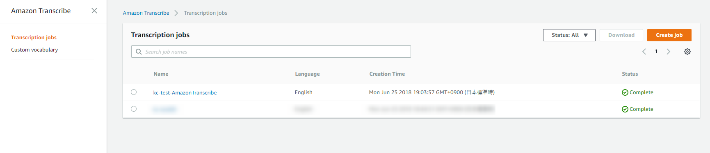Open Amazon Transcribe breadcrumb link
This screenshot has width=710, height=153.
coord(146,13)
